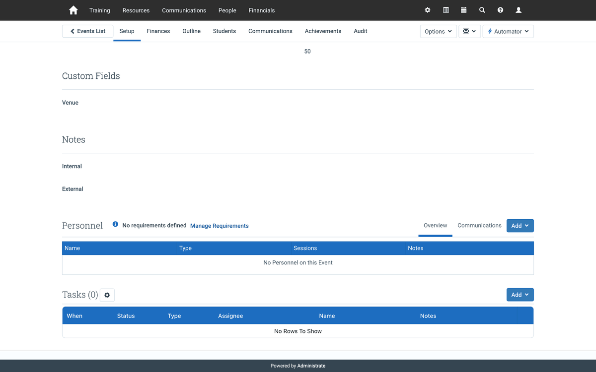Click the Tasks (0) heading
The height and width of the screenshot is (372, 596).
click(x=80, y=295)
